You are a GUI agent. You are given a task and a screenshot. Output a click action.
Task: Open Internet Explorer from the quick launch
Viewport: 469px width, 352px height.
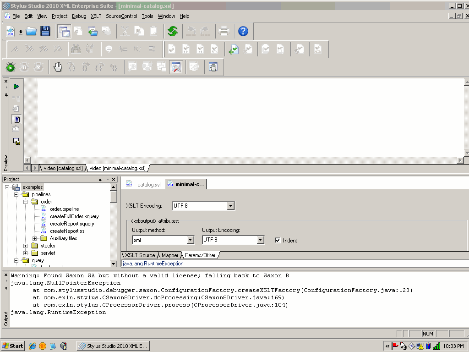click(x=33, y=346)
